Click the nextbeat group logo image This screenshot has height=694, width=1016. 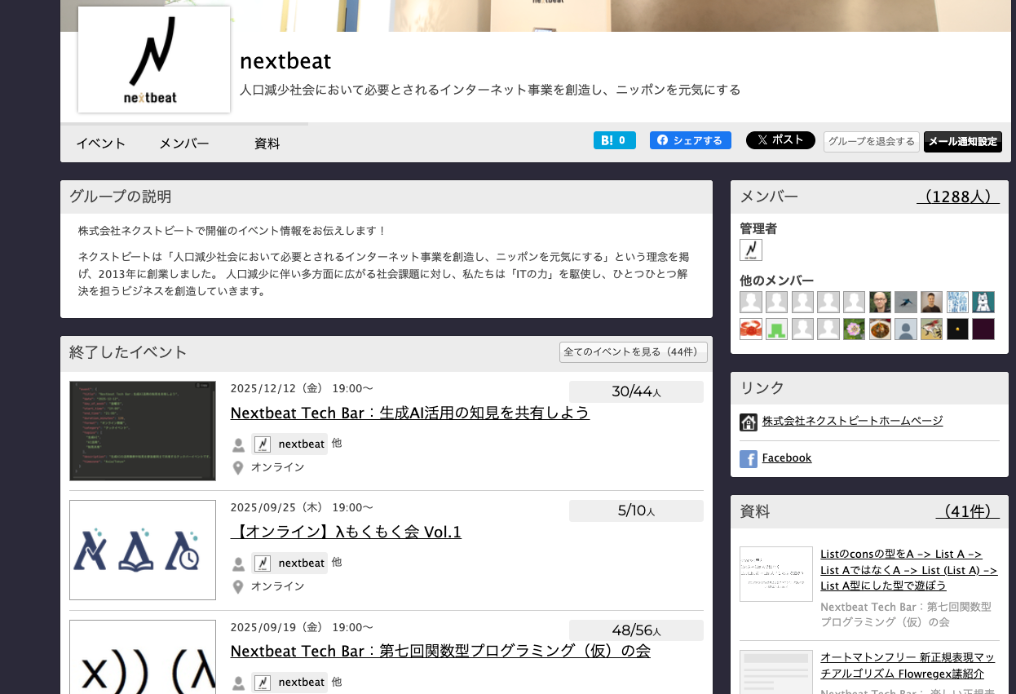[x=154, y=60]
